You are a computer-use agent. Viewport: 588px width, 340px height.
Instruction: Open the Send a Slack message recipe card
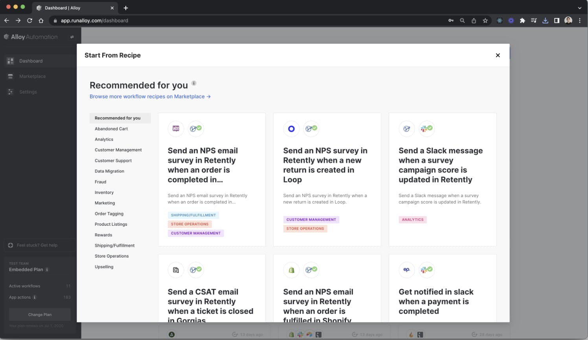441,165
